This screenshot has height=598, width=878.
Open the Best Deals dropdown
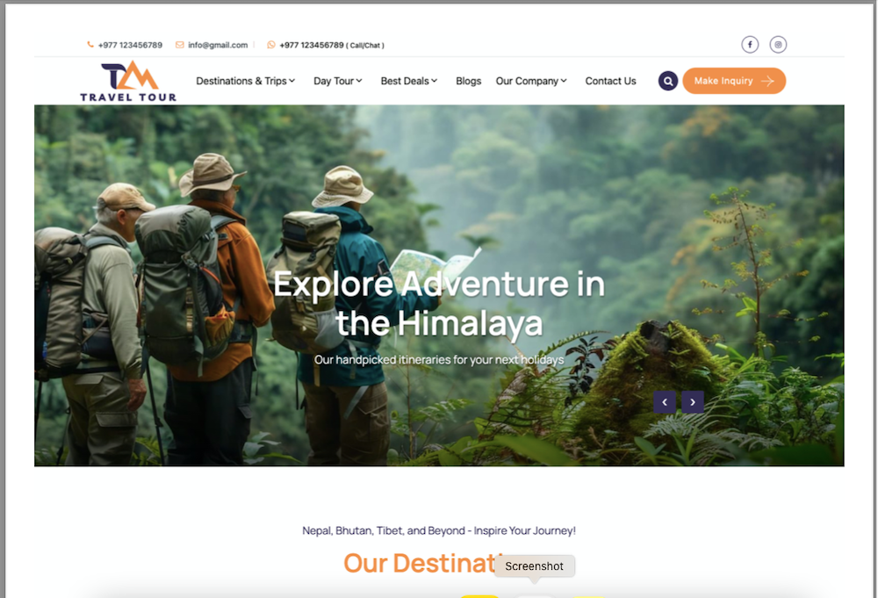point(409,81)
